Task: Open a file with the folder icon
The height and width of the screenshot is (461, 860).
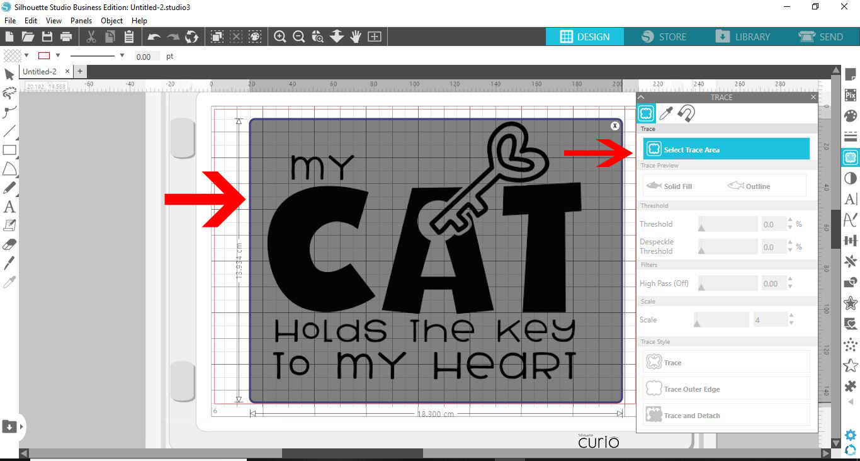Action: point(28,37)
